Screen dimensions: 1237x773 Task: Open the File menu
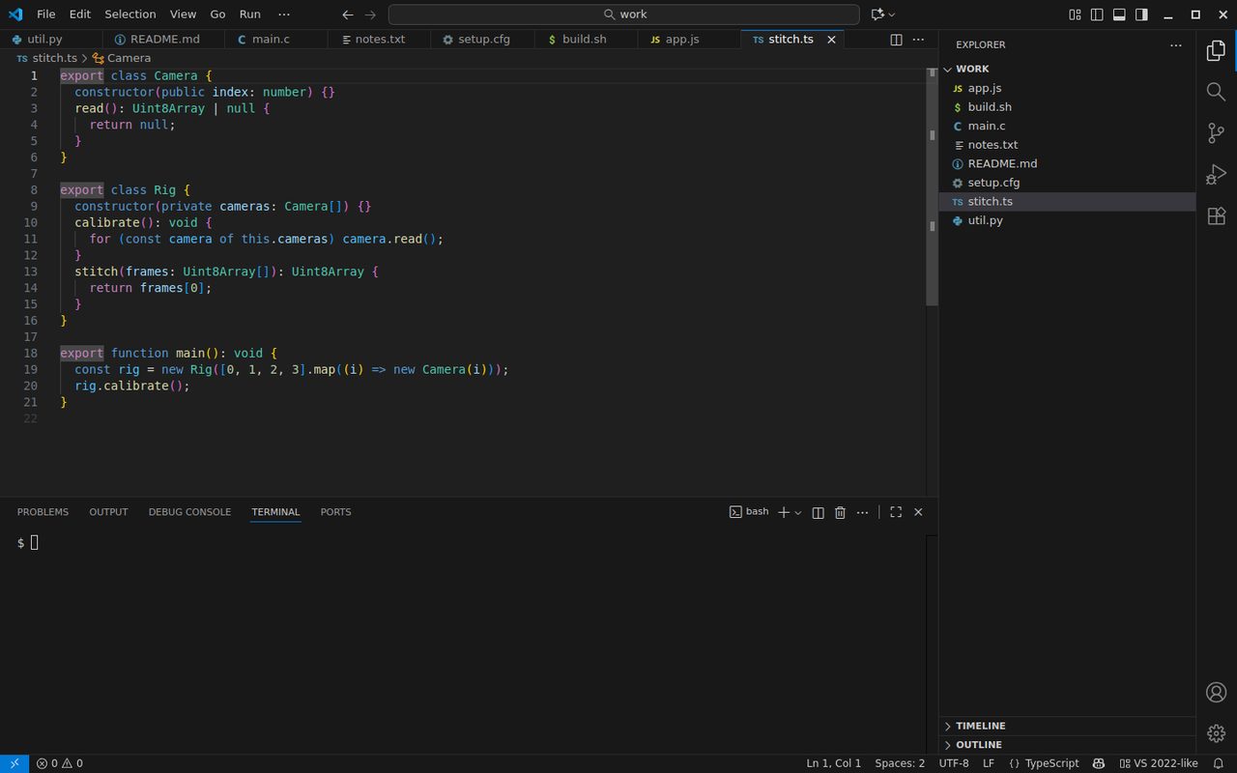coord(46,14)
